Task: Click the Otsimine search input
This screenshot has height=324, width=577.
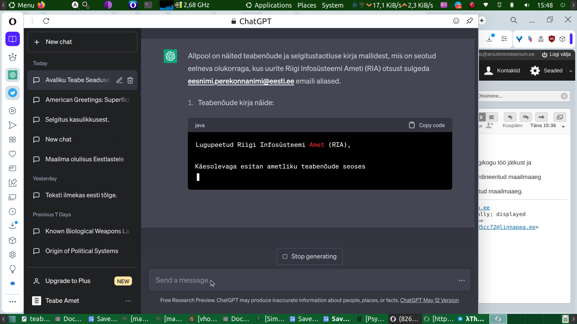Action: 519,96
